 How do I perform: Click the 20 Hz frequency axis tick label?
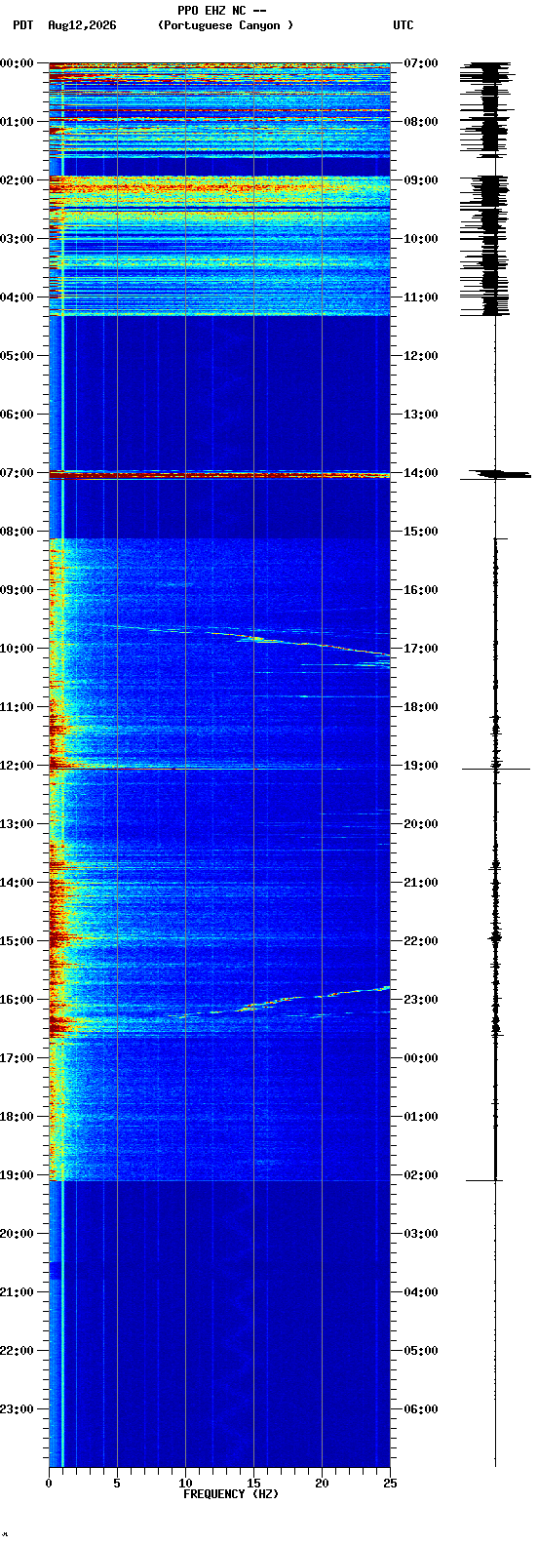click(x=322, y=1484)
